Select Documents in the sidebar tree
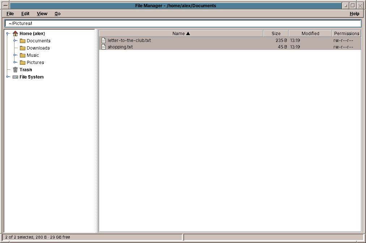This screenshot has height=243, width=366. tap(38, 41)
